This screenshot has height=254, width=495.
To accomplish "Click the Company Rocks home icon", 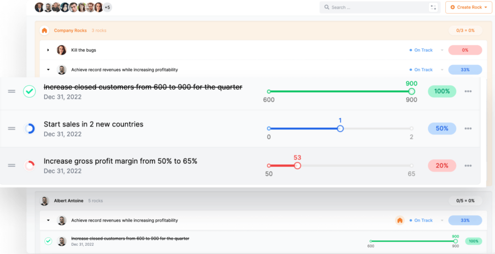I will [44, 30].
